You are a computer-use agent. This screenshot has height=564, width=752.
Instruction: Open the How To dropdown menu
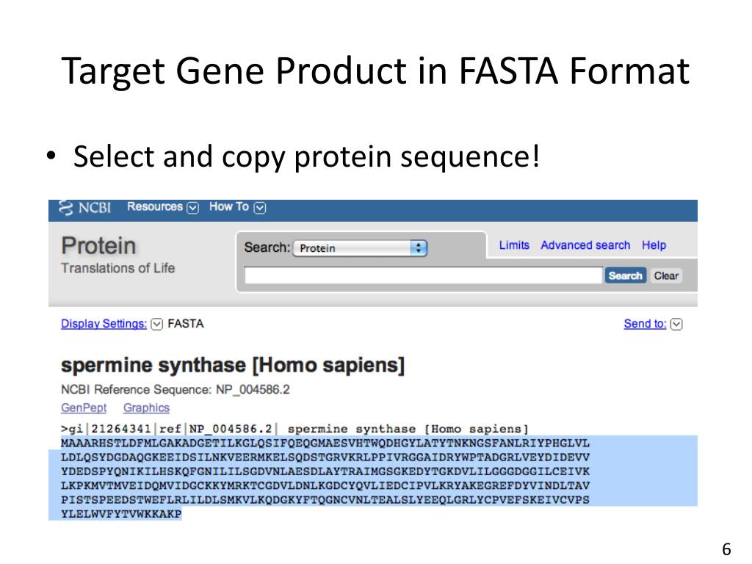(x=259, y=208)
